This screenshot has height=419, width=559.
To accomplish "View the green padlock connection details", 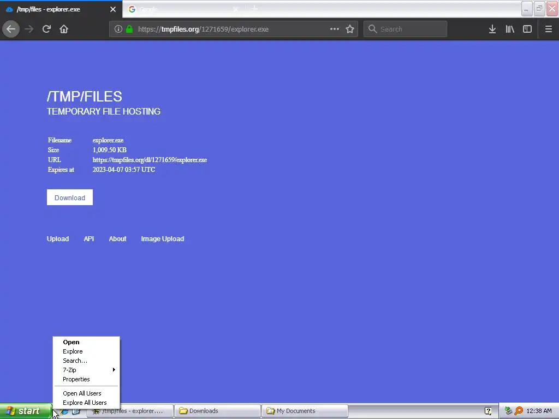I will point(129,29).
